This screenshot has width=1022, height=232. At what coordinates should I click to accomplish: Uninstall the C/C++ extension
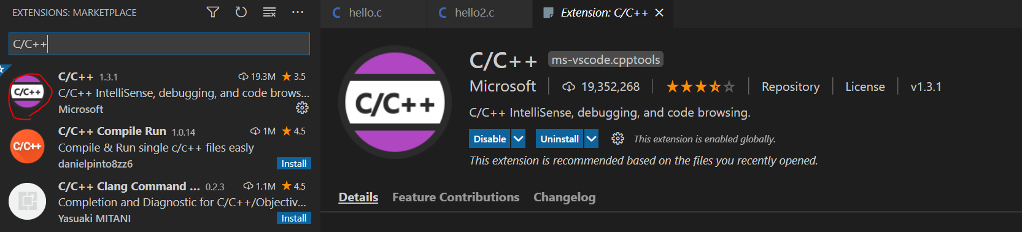click(559, 139)
